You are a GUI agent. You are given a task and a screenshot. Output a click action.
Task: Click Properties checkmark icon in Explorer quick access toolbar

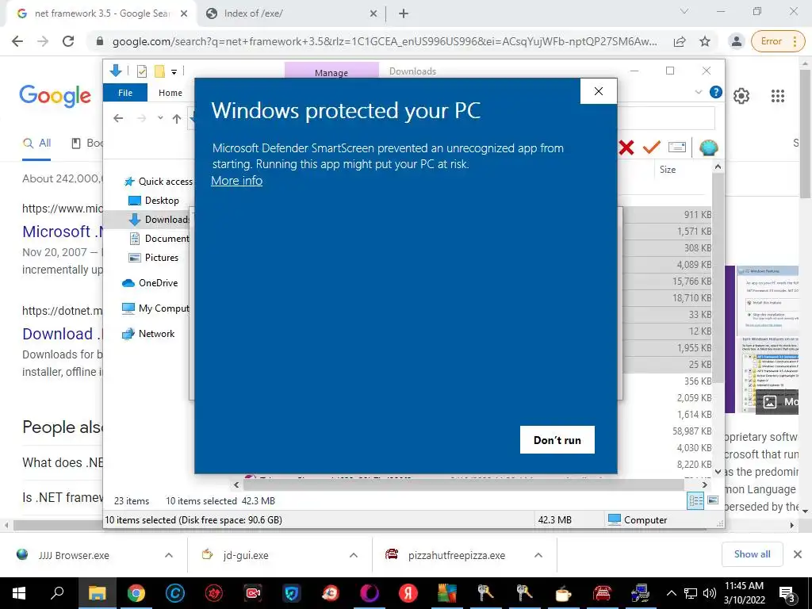[141, 71]
